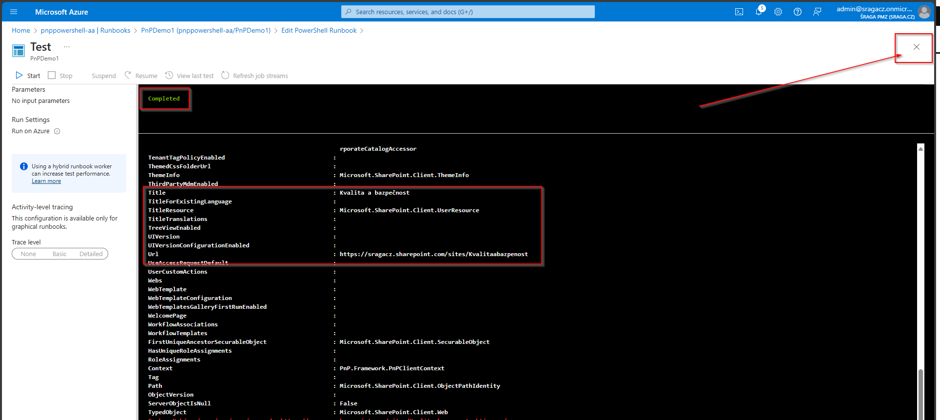Viewport: 940px width, 420px height.
Task: Click the output pane scroll-up arrow
Action: 920,149
